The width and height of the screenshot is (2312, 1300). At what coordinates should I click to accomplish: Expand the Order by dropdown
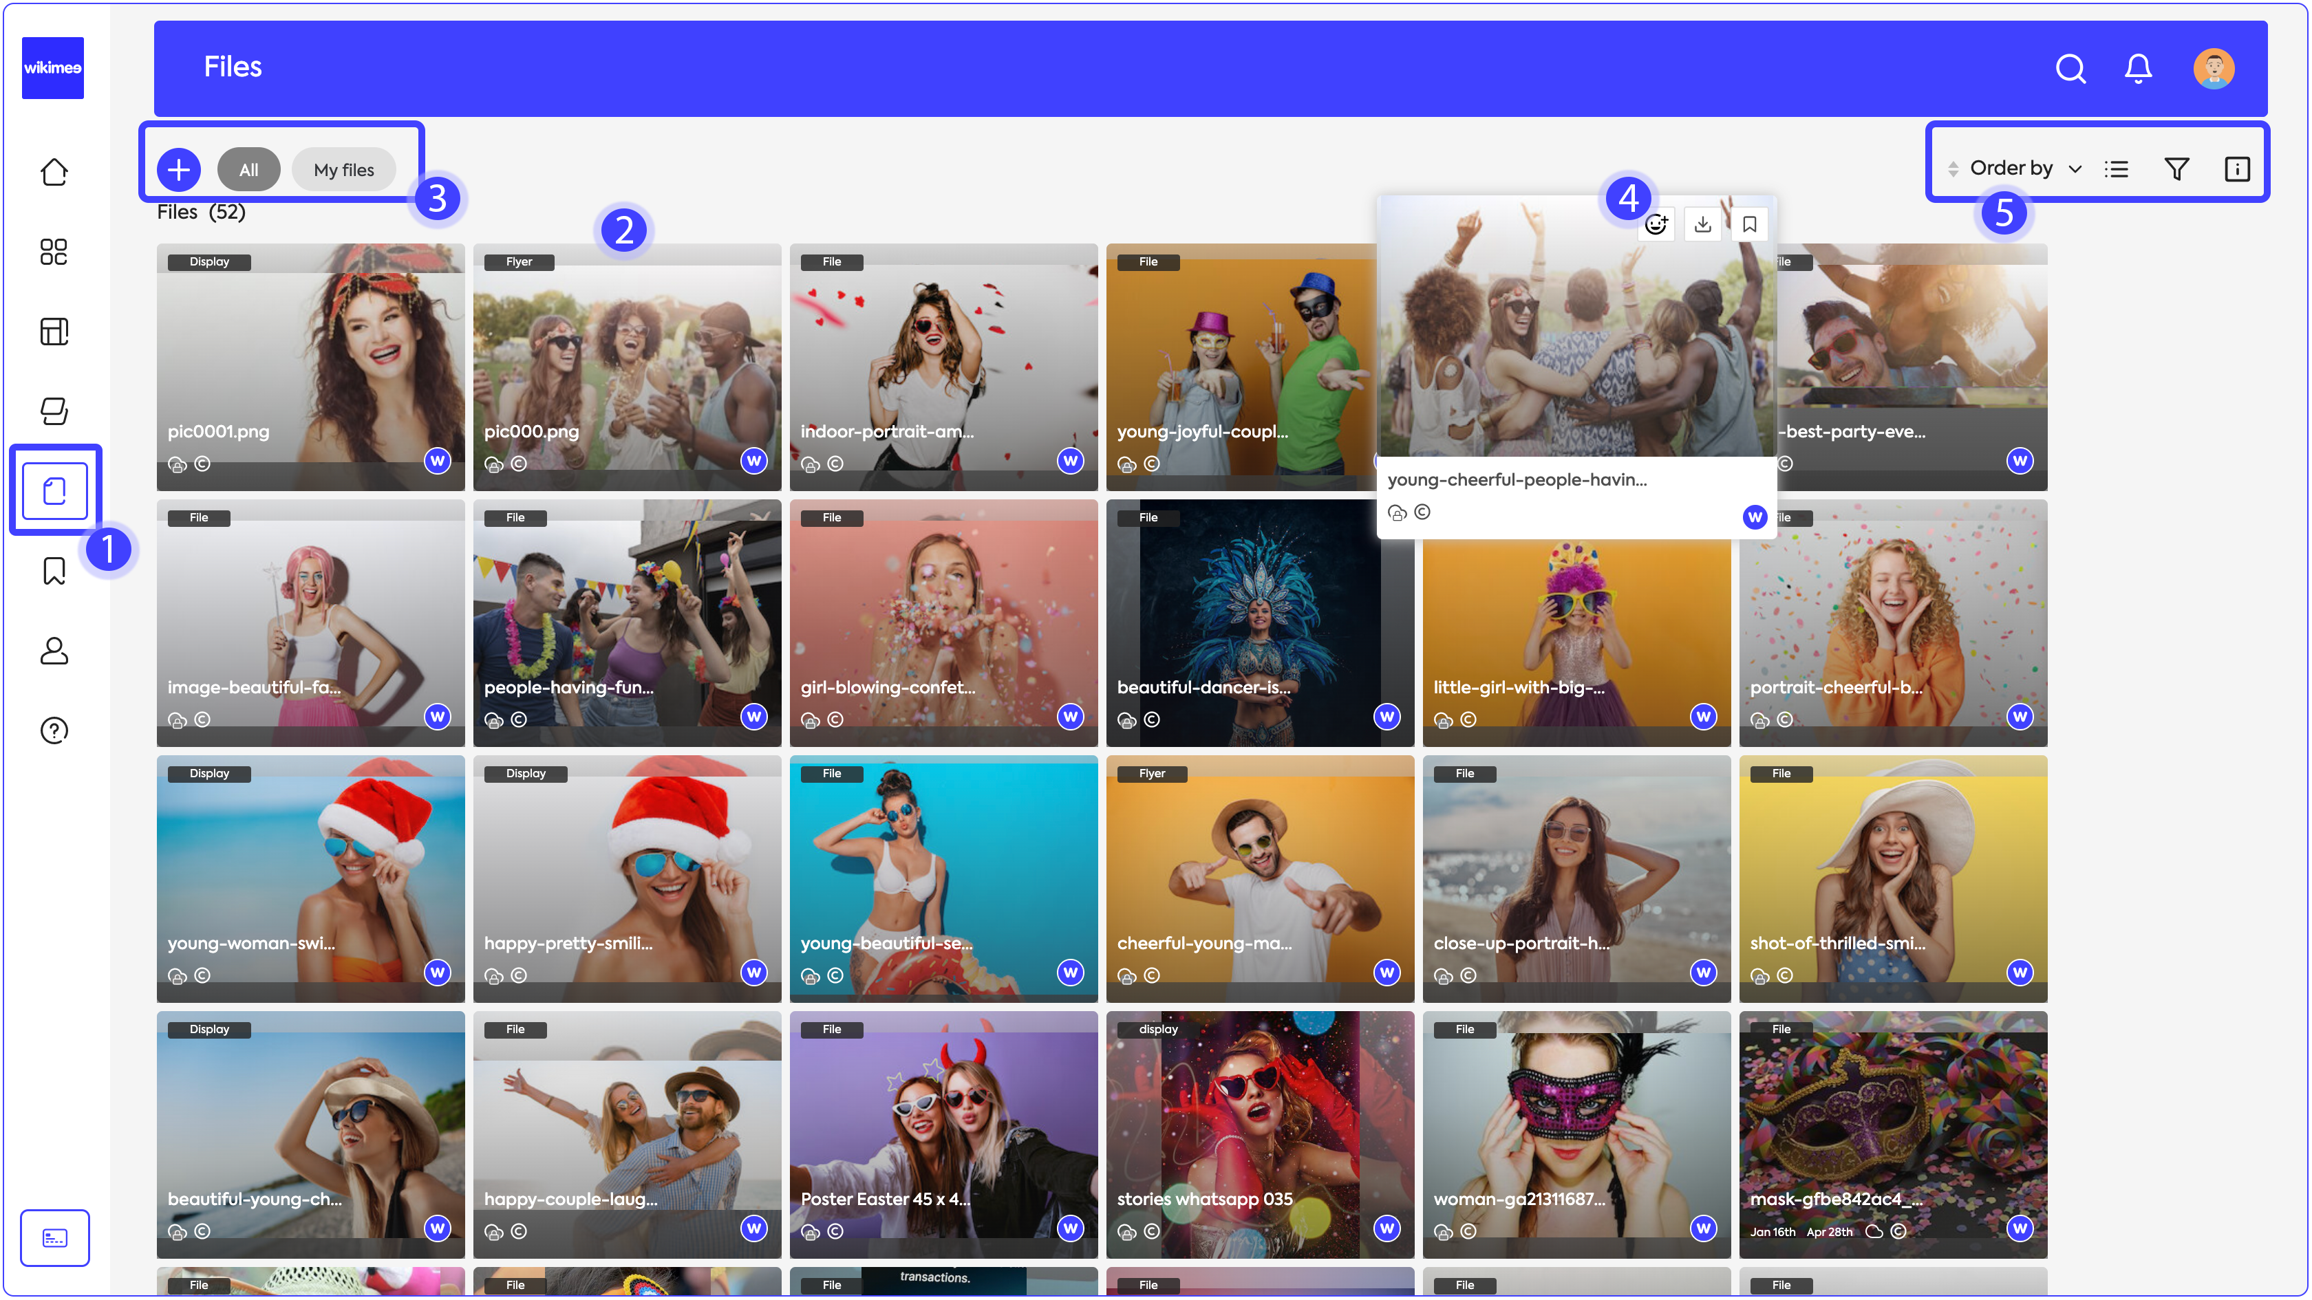2014,169
